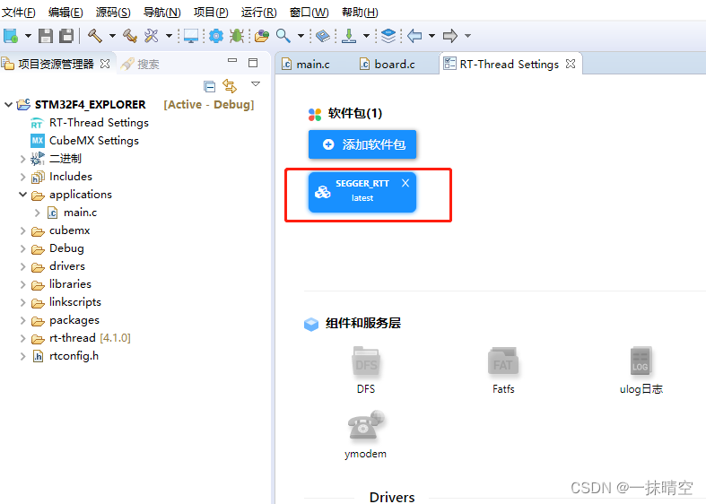
Task: Close the 项目资源管理器 view tab
Action: point(105,64)
